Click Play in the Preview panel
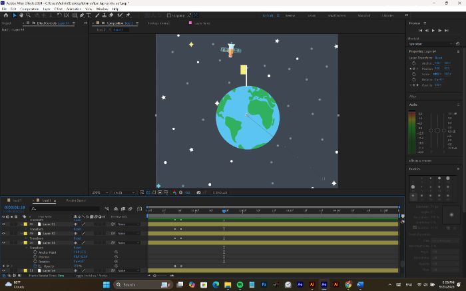 click(x=433, y=31)
